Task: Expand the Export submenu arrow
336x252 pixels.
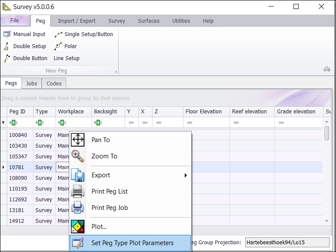Action: point(186,175)
